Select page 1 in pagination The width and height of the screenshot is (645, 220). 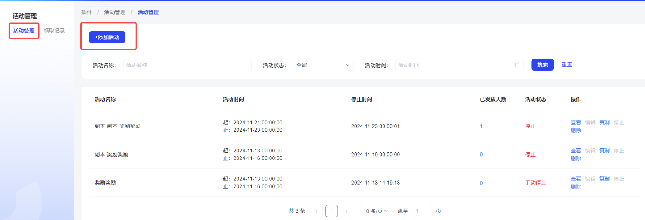(331, 211)
